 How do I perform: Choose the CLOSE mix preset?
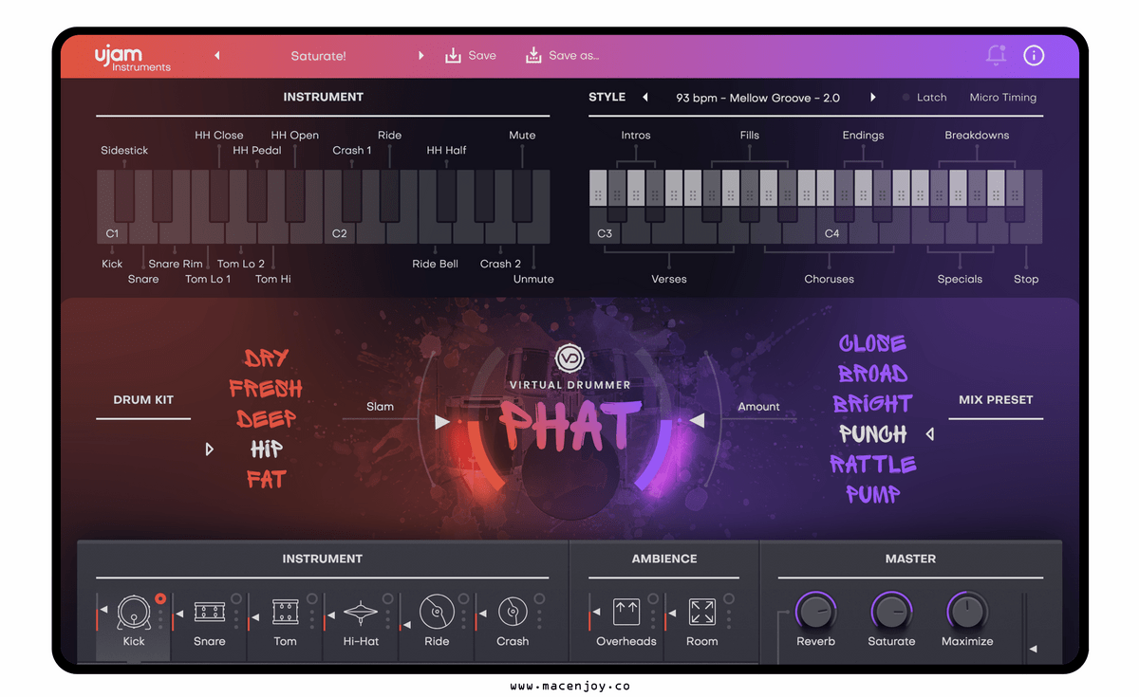pyautogui.click(x=872, y=343)
